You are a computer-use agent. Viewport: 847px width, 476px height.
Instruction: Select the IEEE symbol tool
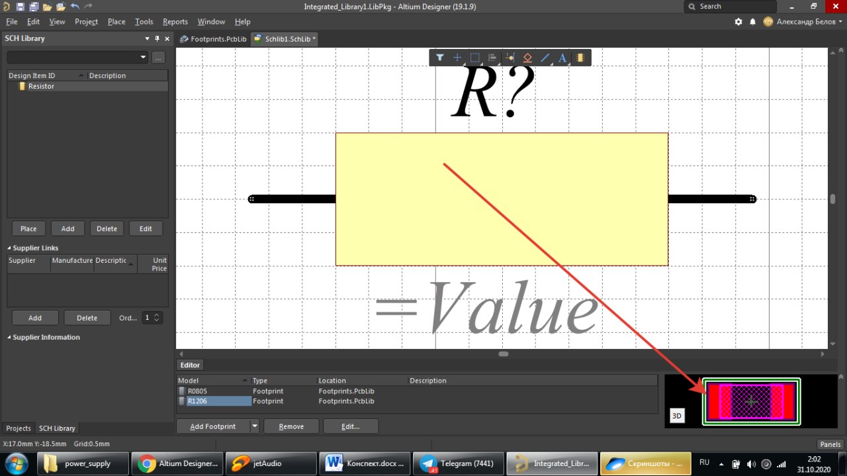point(527,58)
